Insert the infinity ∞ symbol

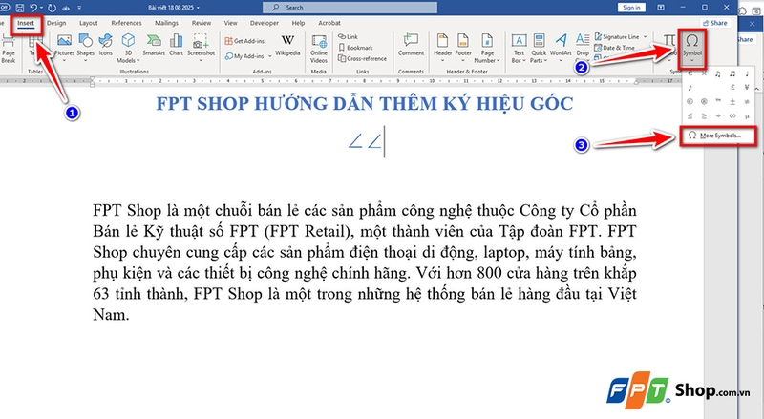click(x=732, y=115)
